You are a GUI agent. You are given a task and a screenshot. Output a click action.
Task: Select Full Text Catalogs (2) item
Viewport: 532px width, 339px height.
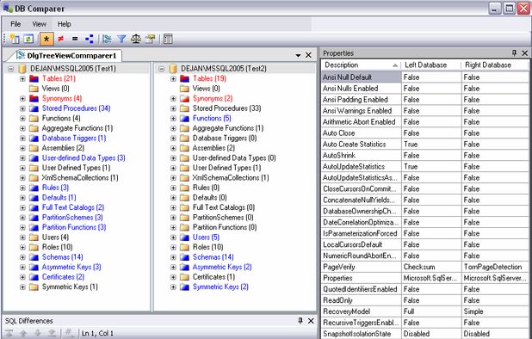point(73,207)
